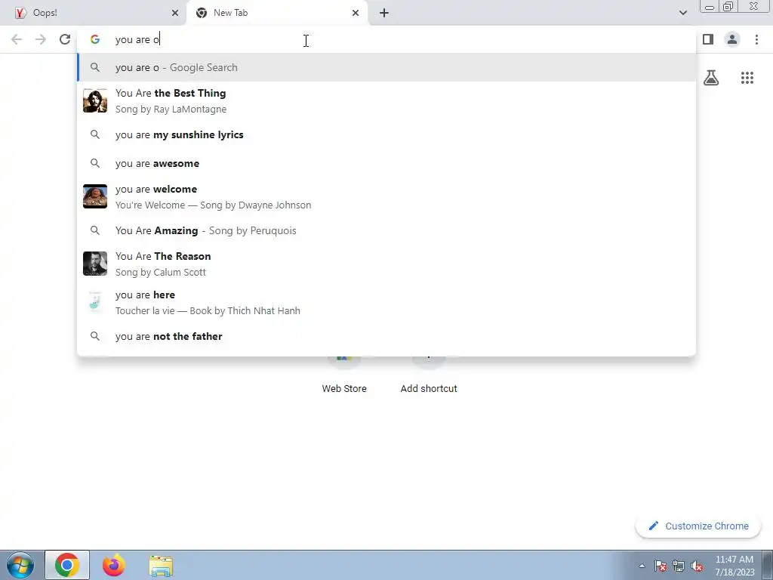Open Google apps grid
Viewport: 773px width, 580px height.
tap(747, 78)
